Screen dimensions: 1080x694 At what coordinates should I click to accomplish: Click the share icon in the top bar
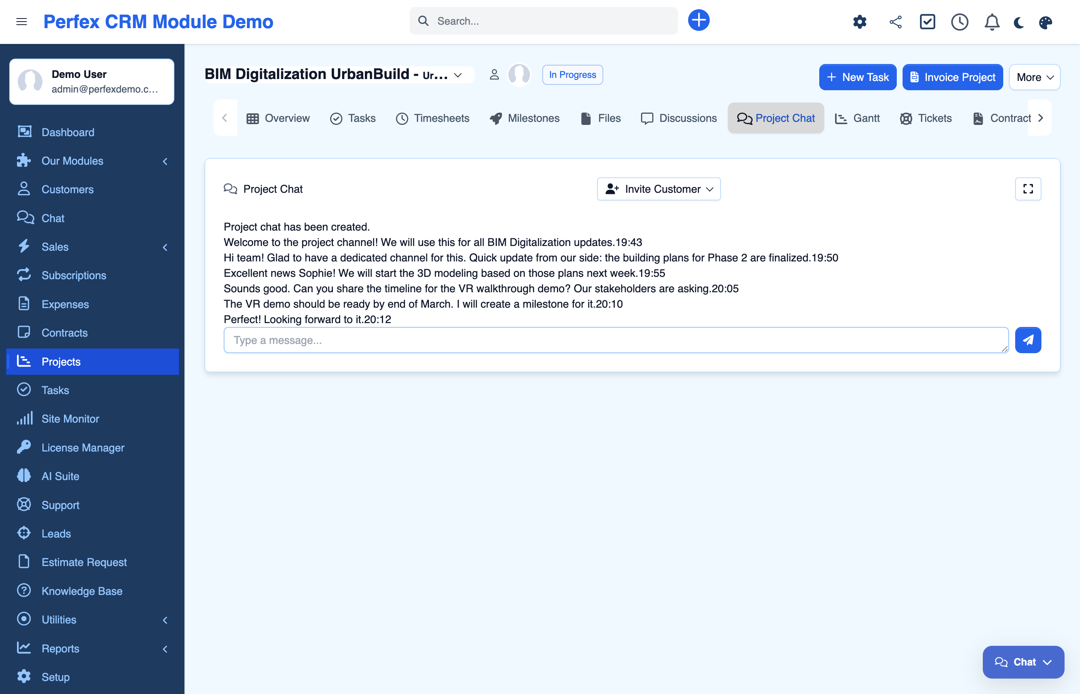[895, 22]
